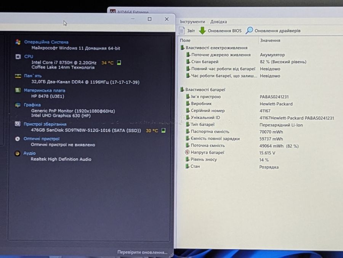Click Перевірити оновлення link
Image resolution: width=343 pixels, height=258 pixels.
142,252
